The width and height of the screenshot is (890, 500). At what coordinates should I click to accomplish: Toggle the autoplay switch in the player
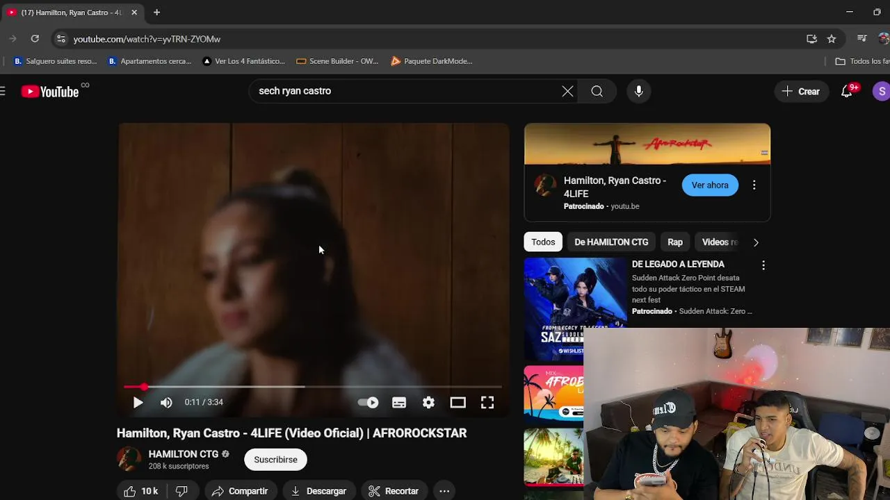coord(368,402)
